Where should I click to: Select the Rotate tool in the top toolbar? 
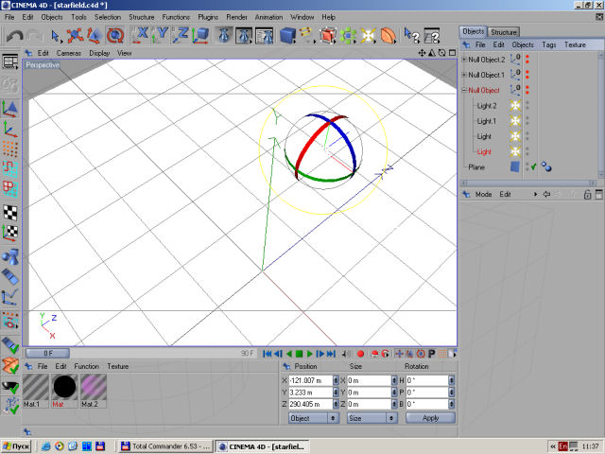pyautogui.click(x=114, y=36)
